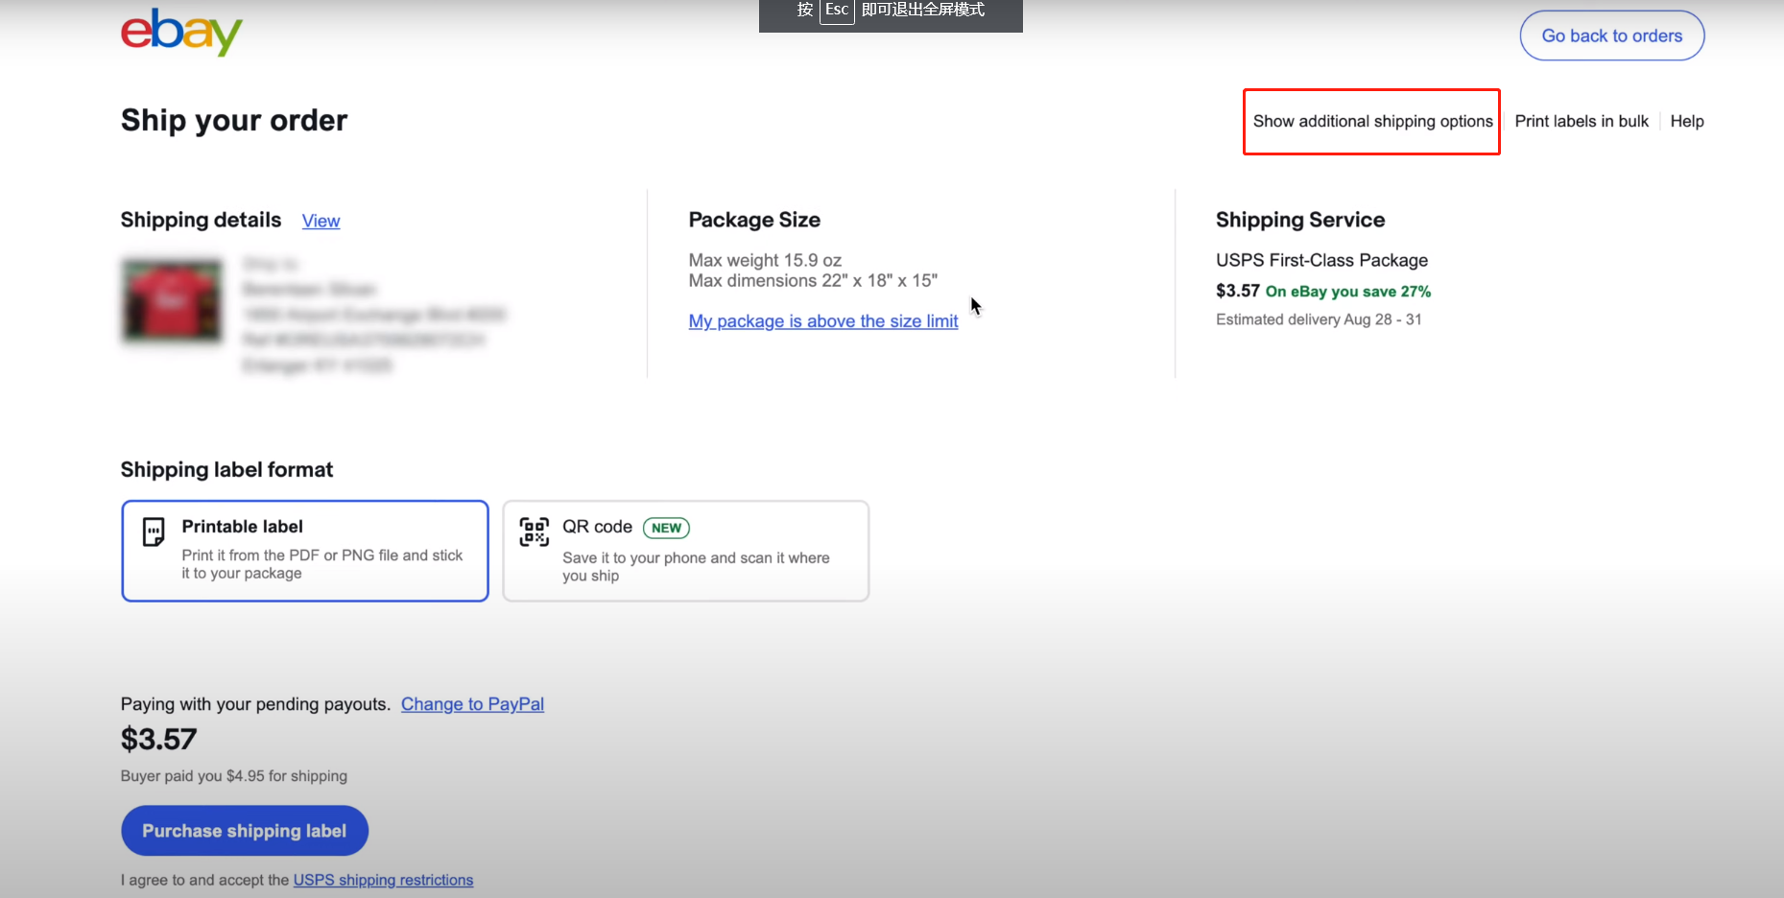The height and width of the screenshot is (898, 1784).
Task: Click Estimated delivery Aug 28 - 31
Action: [1319, 319]
